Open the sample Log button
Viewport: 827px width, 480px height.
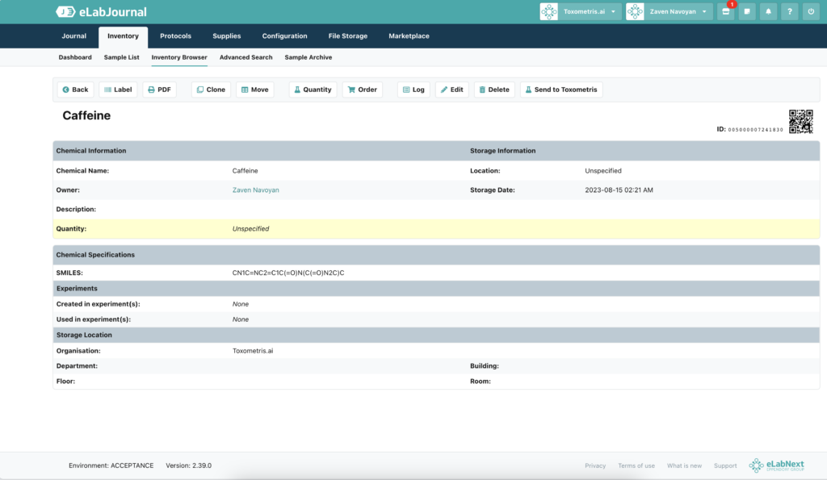click(x=414, y=90)
